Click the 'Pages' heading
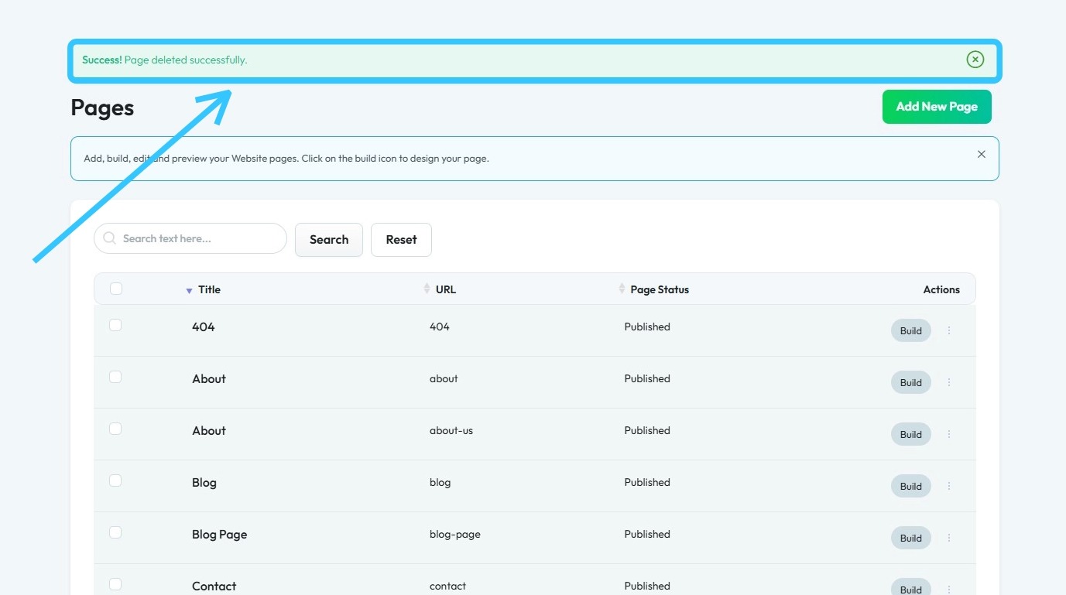The width and height of the screenshot is (1066, 595). (x=102, y=108)
